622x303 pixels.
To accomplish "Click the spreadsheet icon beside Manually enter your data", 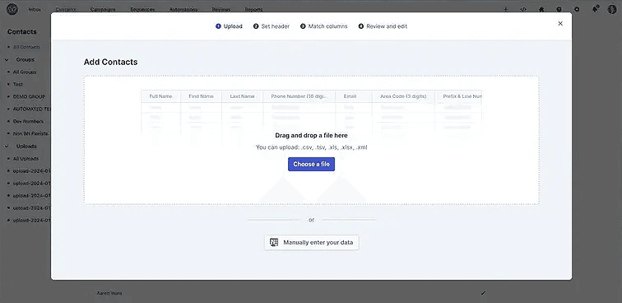I will tap(274, 242).
